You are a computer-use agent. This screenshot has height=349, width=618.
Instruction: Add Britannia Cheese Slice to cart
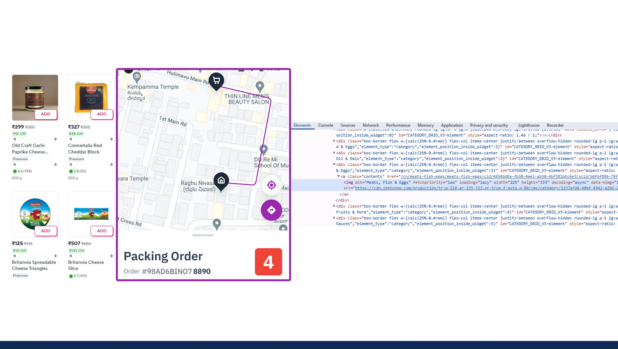pos(102,231)
